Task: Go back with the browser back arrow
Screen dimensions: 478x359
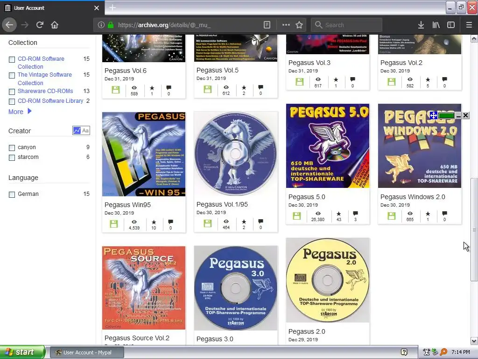Action: 9,25
